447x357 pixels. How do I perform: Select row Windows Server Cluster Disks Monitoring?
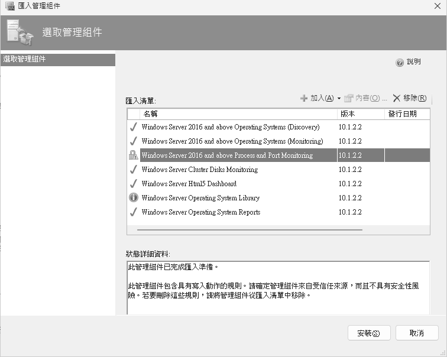pyautogui.click(x=278, y=170)
